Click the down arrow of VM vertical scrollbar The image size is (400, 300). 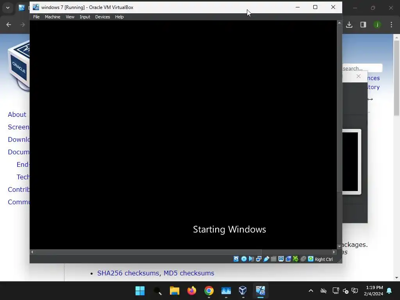[339, 246]
